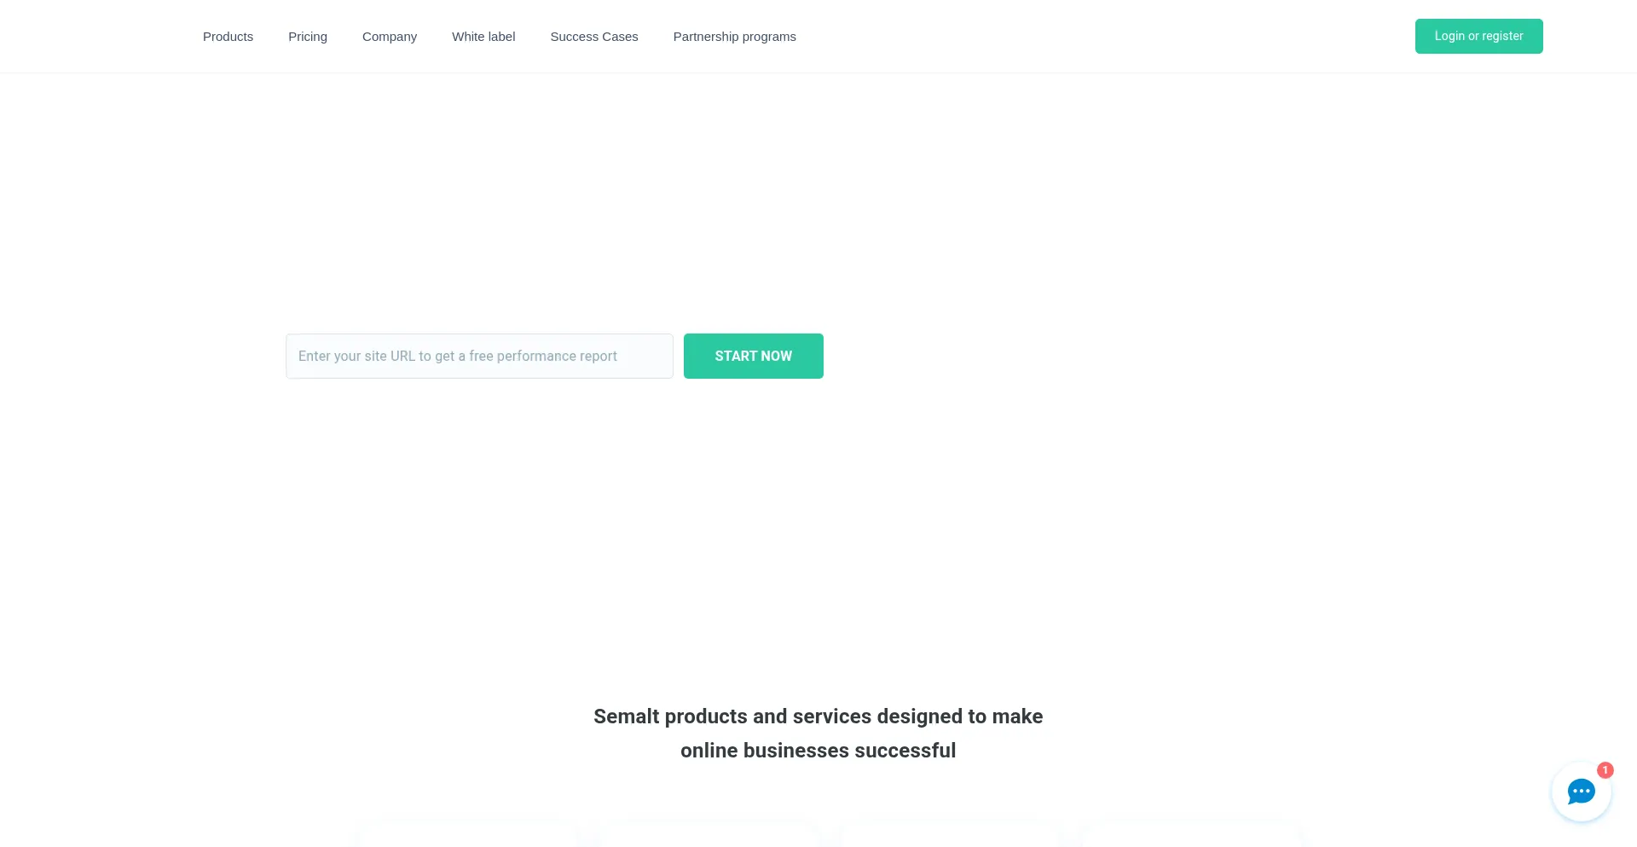Click the site URL input field
This screenshot has width=1637, height=847.
[x=479, y=356]
